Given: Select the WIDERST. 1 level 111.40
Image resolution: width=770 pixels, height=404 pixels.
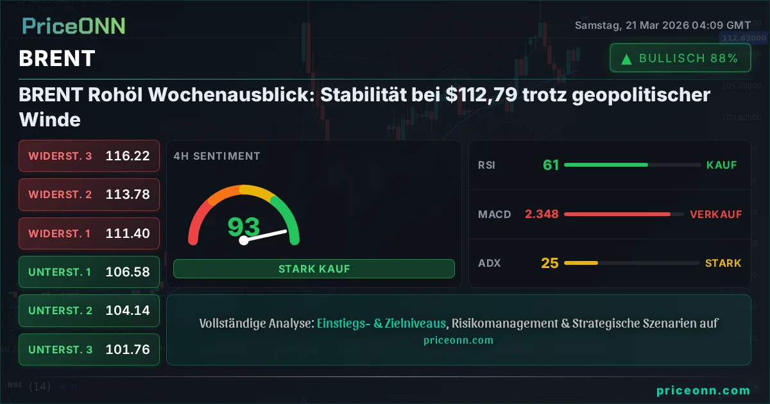Looking at the screenshot, I should (89, 233).
